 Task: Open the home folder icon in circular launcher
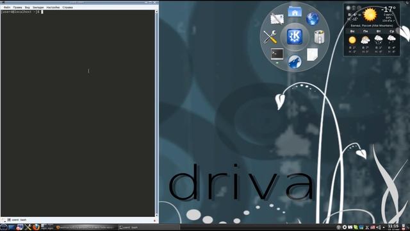[295, 12]
